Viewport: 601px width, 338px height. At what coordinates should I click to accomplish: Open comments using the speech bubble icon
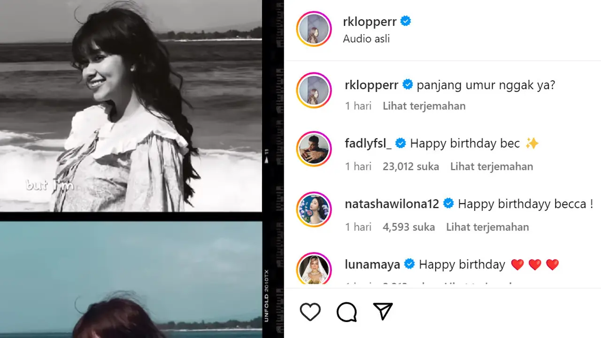346,311
